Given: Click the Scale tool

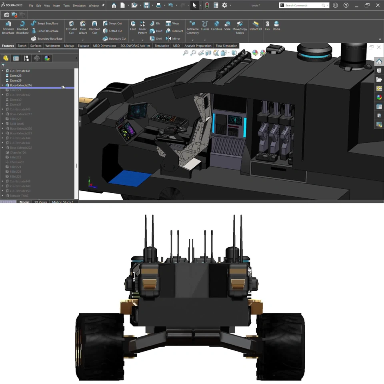Looking at the screenshot, I should click(x=227, y=26).
